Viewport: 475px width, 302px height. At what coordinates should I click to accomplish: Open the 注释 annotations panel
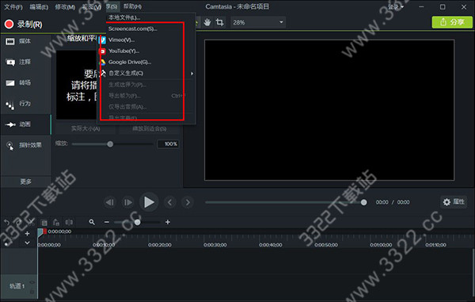coord(25,62)
